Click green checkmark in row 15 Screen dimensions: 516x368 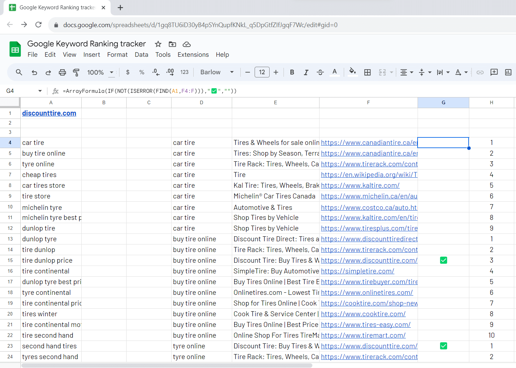443,261
